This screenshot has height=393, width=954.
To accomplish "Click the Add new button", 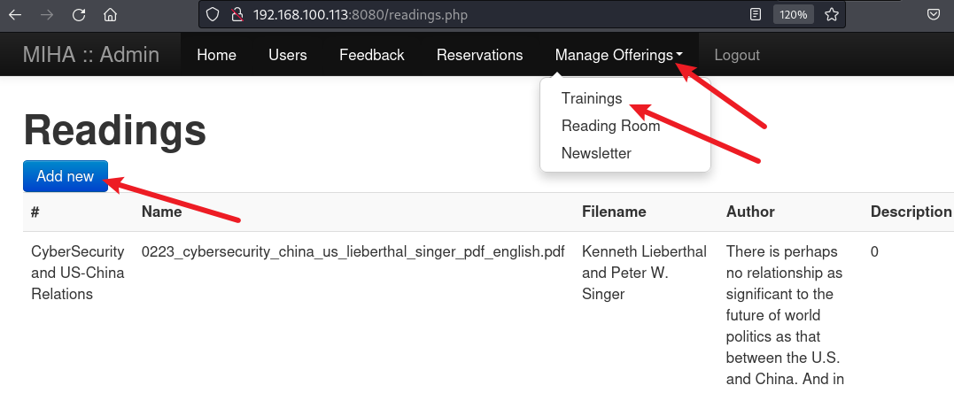I will tap(65, 176).
